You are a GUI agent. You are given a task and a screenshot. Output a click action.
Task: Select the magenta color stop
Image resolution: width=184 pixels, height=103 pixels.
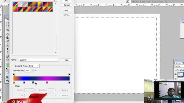pyautogui.click(x=47, y=82)
